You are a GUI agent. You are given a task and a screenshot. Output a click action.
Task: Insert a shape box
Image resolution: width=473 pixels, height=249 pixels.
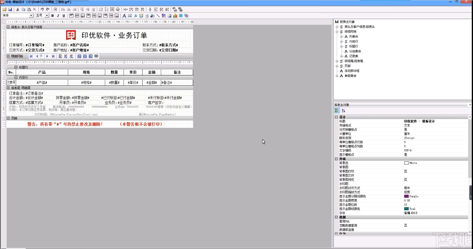pyautogui.click(x=152, y=16)
